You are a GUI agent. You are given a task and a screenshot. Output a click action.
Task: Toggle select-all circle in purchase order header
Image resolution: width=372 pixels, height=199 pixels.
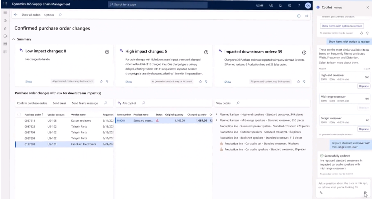pos(19,115)
